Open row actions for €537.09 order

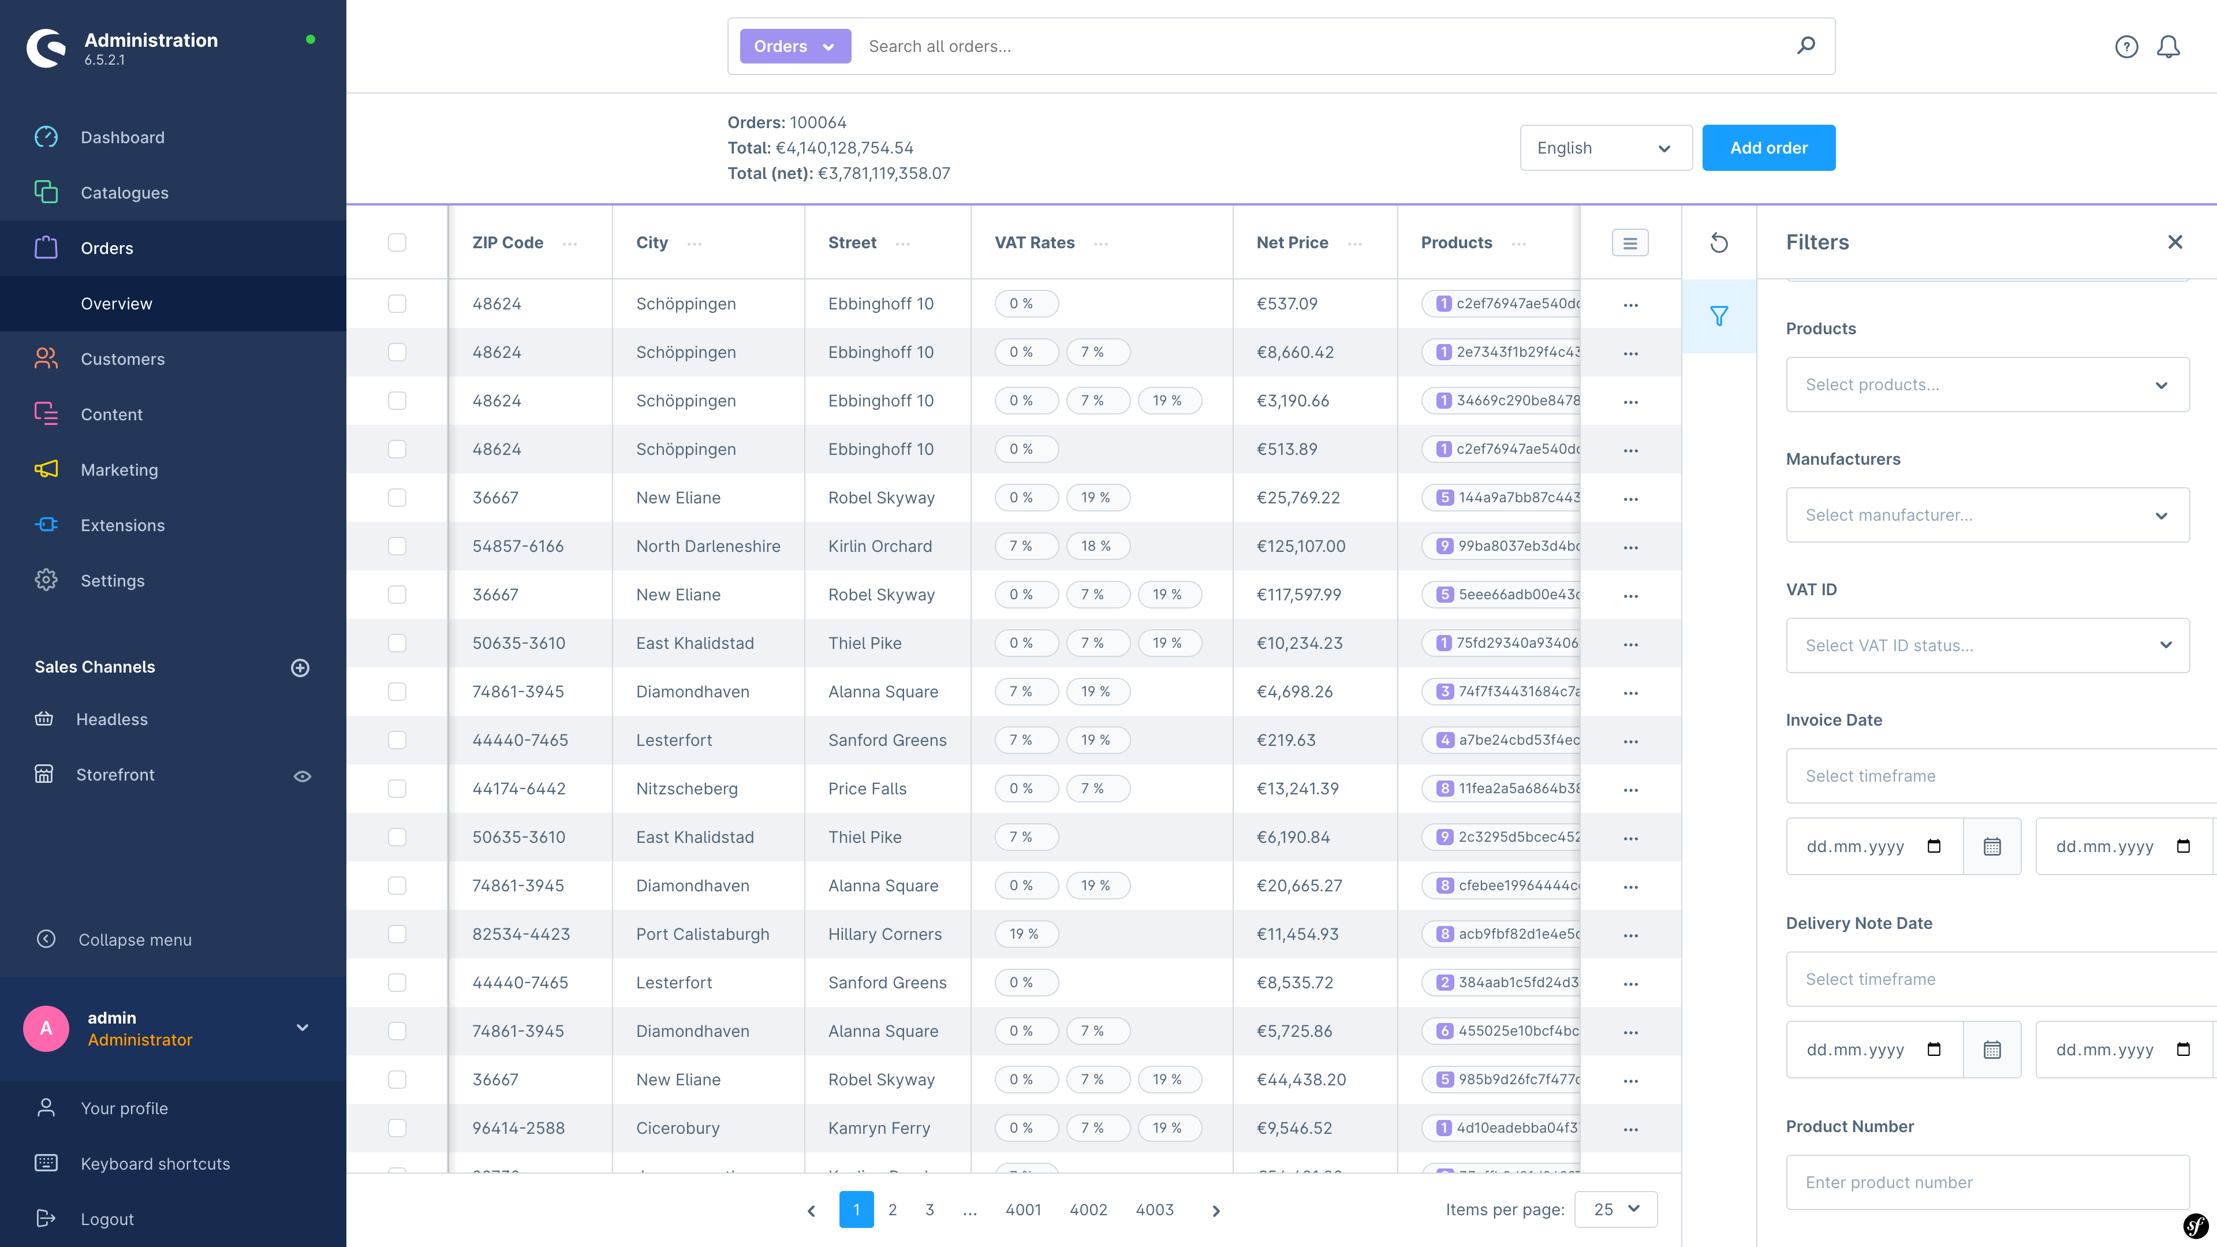(1630, 305)
